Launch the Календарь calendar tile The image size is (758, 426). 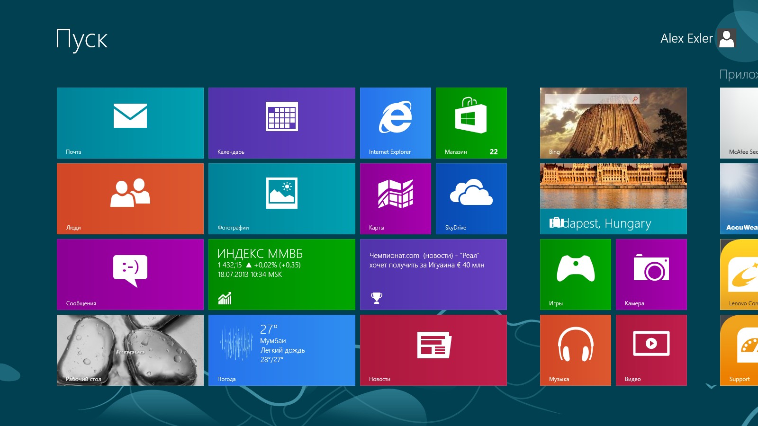point(282,123)
